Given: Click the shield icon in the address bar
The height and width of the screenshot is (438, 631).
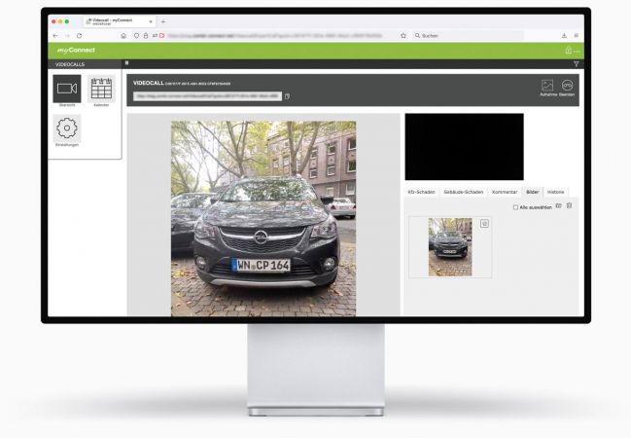Looking at the screenshot, I should 136,35.
